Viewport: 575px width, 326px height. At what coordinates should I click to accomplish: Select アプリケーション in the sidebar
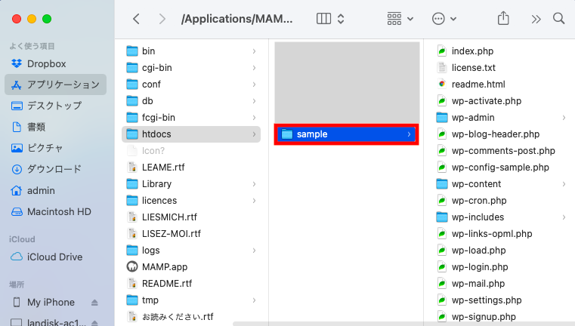(x=55, y=85)
